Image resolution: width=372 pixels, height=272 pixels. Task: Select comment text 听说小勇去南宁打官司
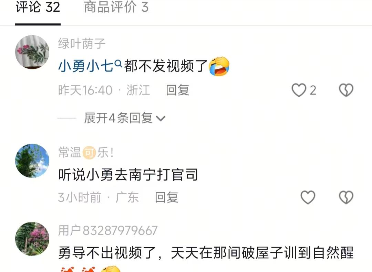[x=128, y=175]
